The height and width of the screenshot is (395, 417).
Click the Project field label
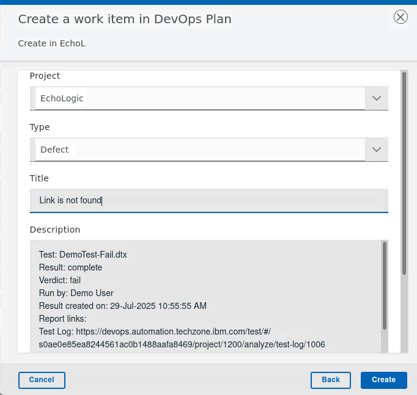tap(45, 76)
